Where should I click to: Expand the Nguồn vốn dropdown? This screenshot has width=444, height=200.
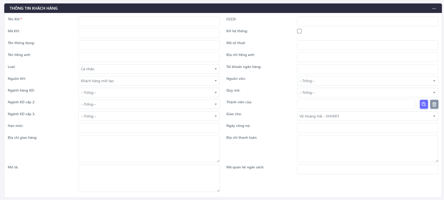coord(367,81)
